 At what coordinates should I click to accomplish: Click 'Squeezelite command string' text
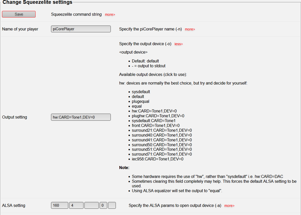pos(77,14)
